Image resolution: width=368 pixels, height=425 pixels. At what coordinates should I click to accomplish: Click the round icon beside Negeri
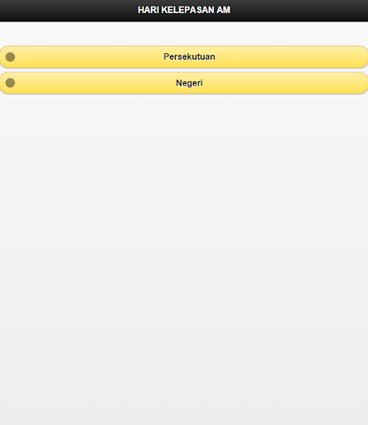(x=10, y=83)
